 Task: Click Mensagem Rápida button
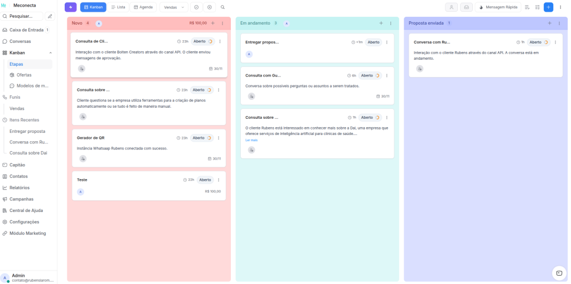point(498,7)
